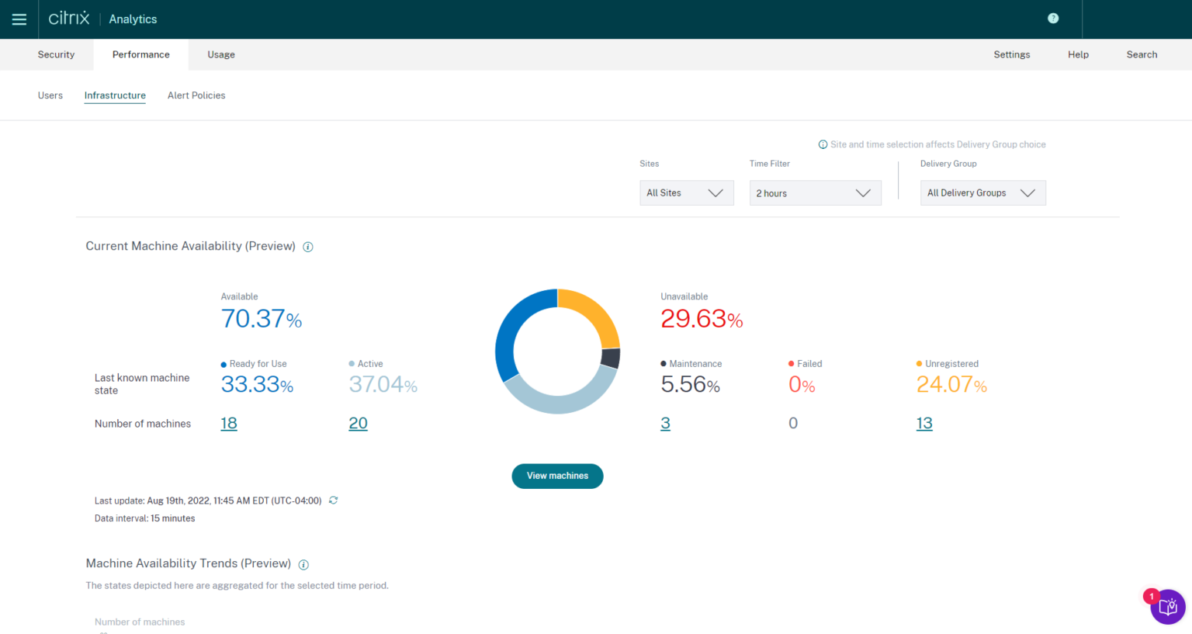Open the Alert Policies tab
The image size is (1192, 634).
(x=196, y=95)
